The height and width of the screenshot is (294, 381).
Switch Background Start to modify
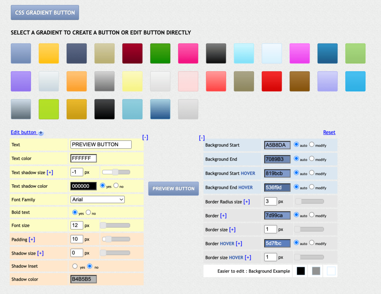312,145
